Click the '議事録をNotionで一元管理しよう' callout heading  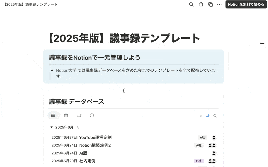click(95, 57)
